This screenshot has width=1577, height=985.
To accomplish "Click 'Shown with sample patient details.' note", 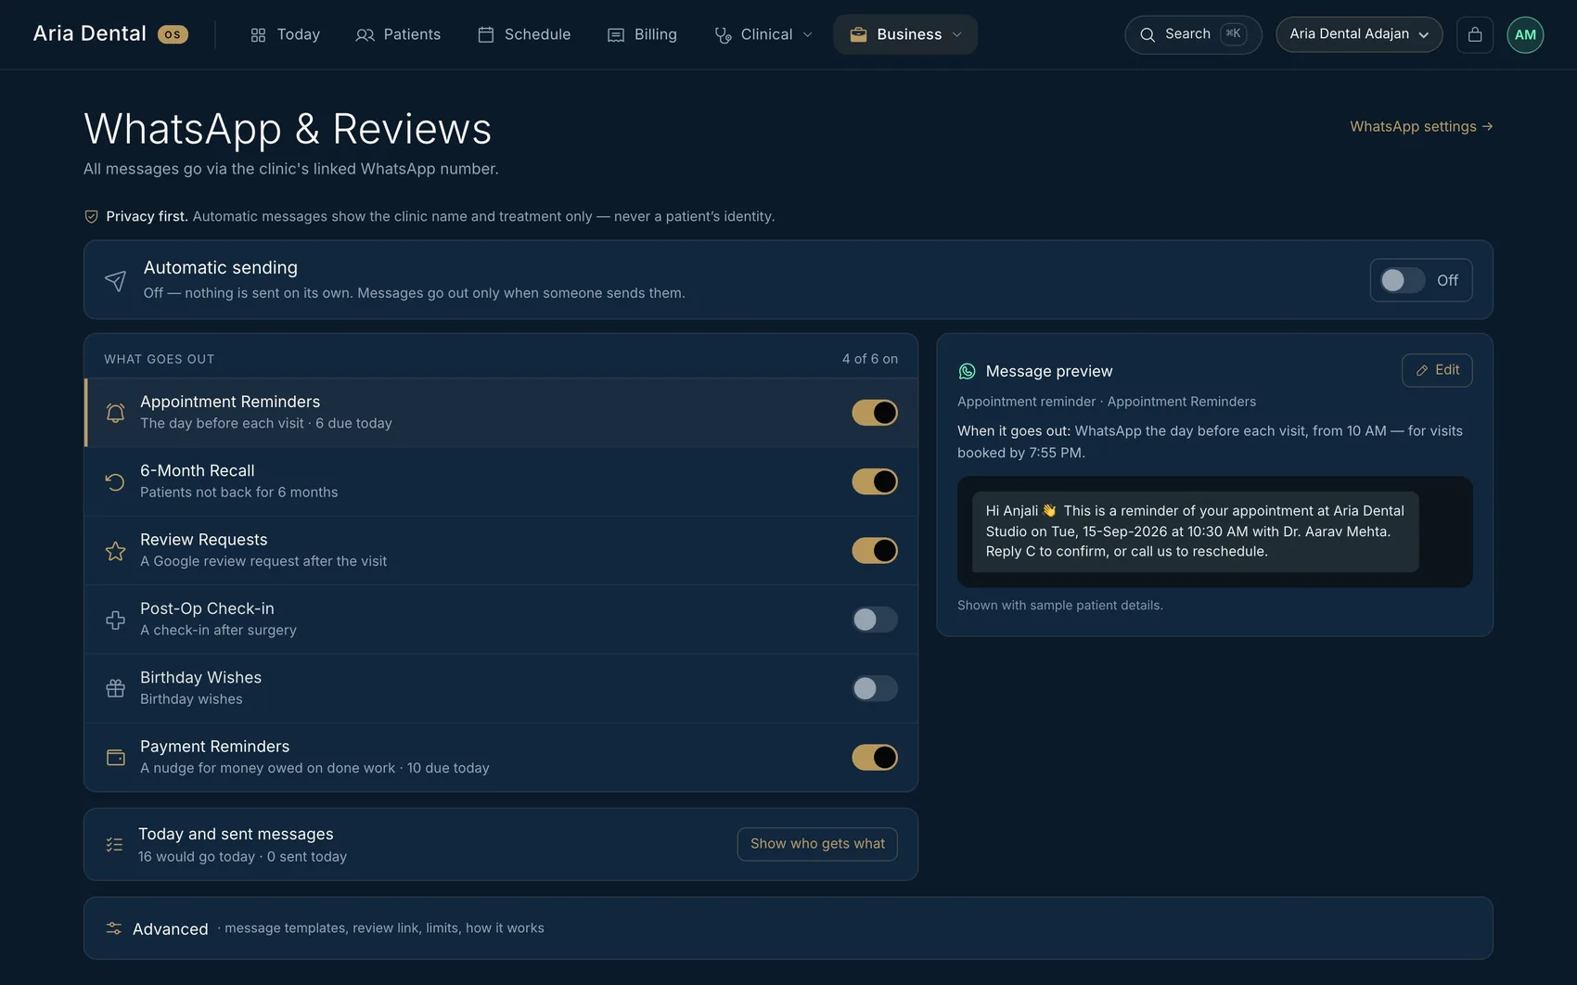I will tap(1060, 606).
